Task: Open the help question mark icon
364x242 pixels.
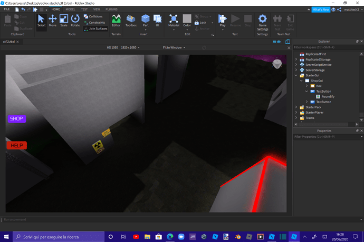Action: pos(333,9)
